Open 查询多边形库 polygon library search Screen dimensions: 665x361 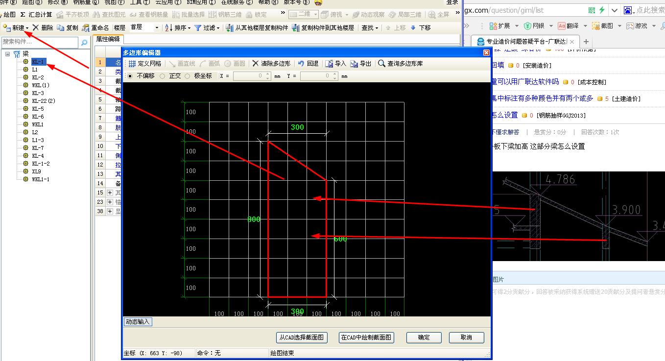(401, 64)
